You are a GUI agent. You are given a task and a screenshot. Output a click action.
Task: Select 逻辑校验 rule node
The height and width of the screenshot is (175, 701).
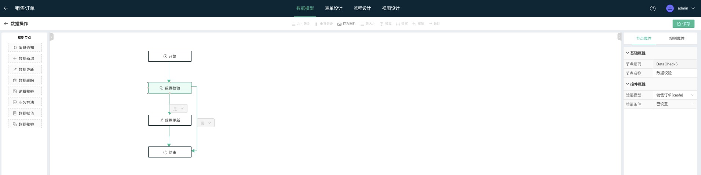[x=25, y=91]
